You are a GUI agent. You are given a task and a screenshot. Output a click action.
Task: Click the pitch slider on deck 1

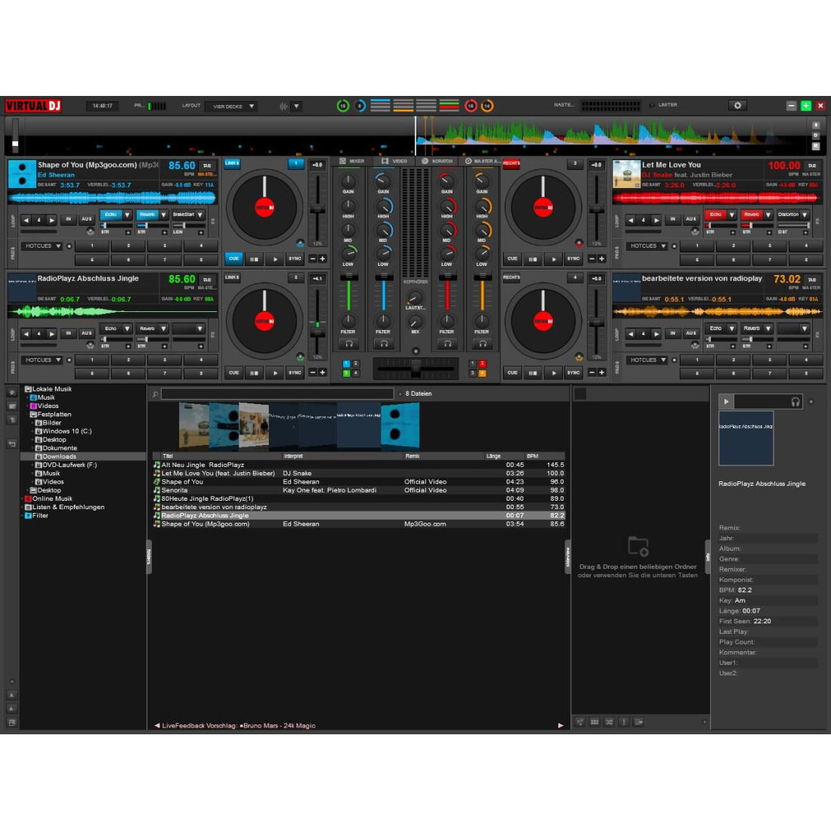[317, 209]
